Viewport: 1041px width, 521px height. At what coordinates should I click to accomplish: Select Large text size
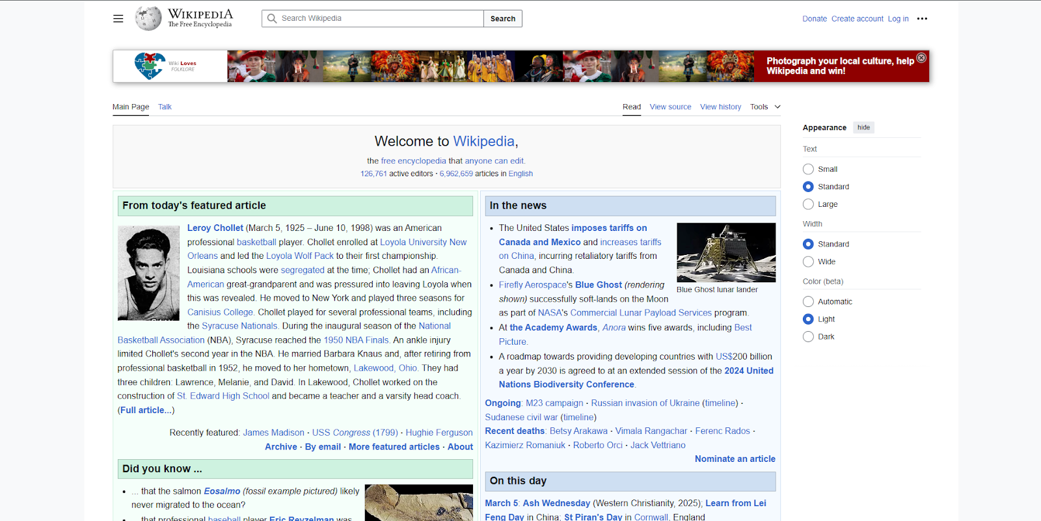tap(808, 204)
